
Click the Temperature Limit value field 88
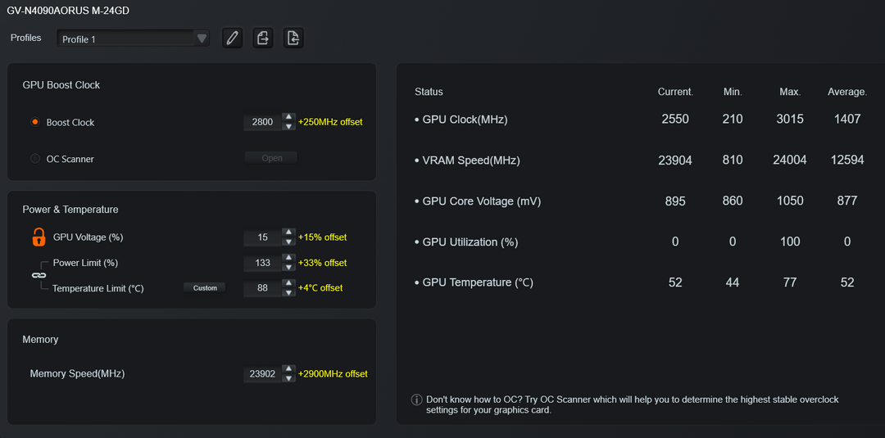pyautogui.click(x=262, y=288)
